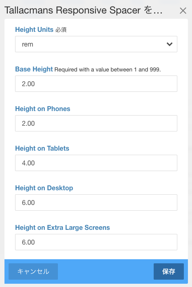The height and width of the screenshot is (287, 192).
Task: Select the Height on Phones input field
Action: tap(96, 123)
